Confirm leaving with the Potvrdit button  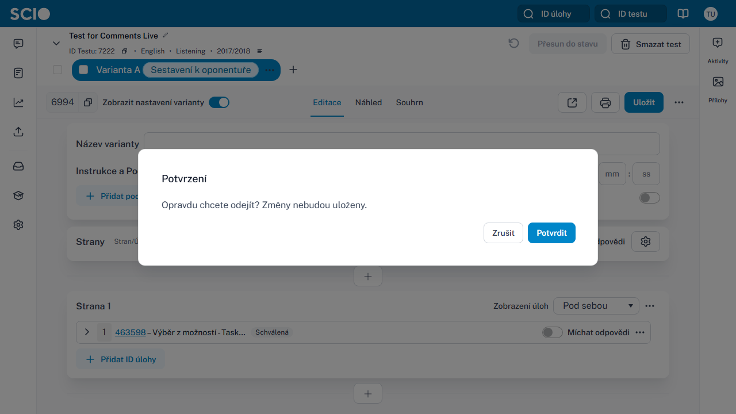tap(551, 233)
